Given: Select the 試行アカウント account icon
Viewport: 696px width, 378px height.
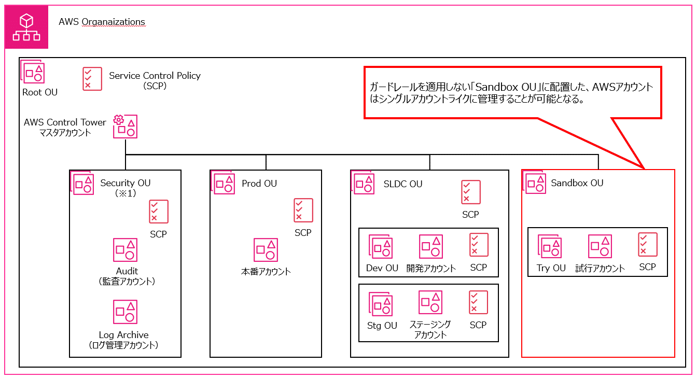Looking at the screenshot, I should coord(601,246).
